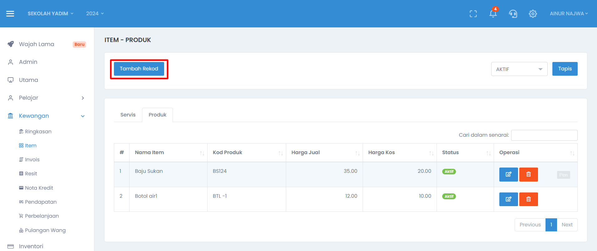Open the hamburger sidebar menu

(10, 14)
